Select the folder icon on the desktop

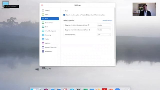5,4
